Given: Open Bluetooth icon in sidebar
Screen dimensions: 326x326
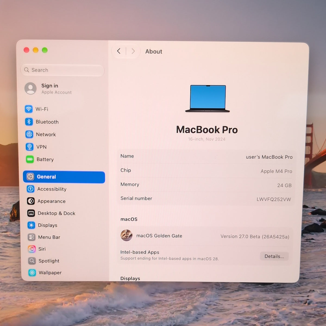Looking at the screenshot, I should (x=29, y=122).
